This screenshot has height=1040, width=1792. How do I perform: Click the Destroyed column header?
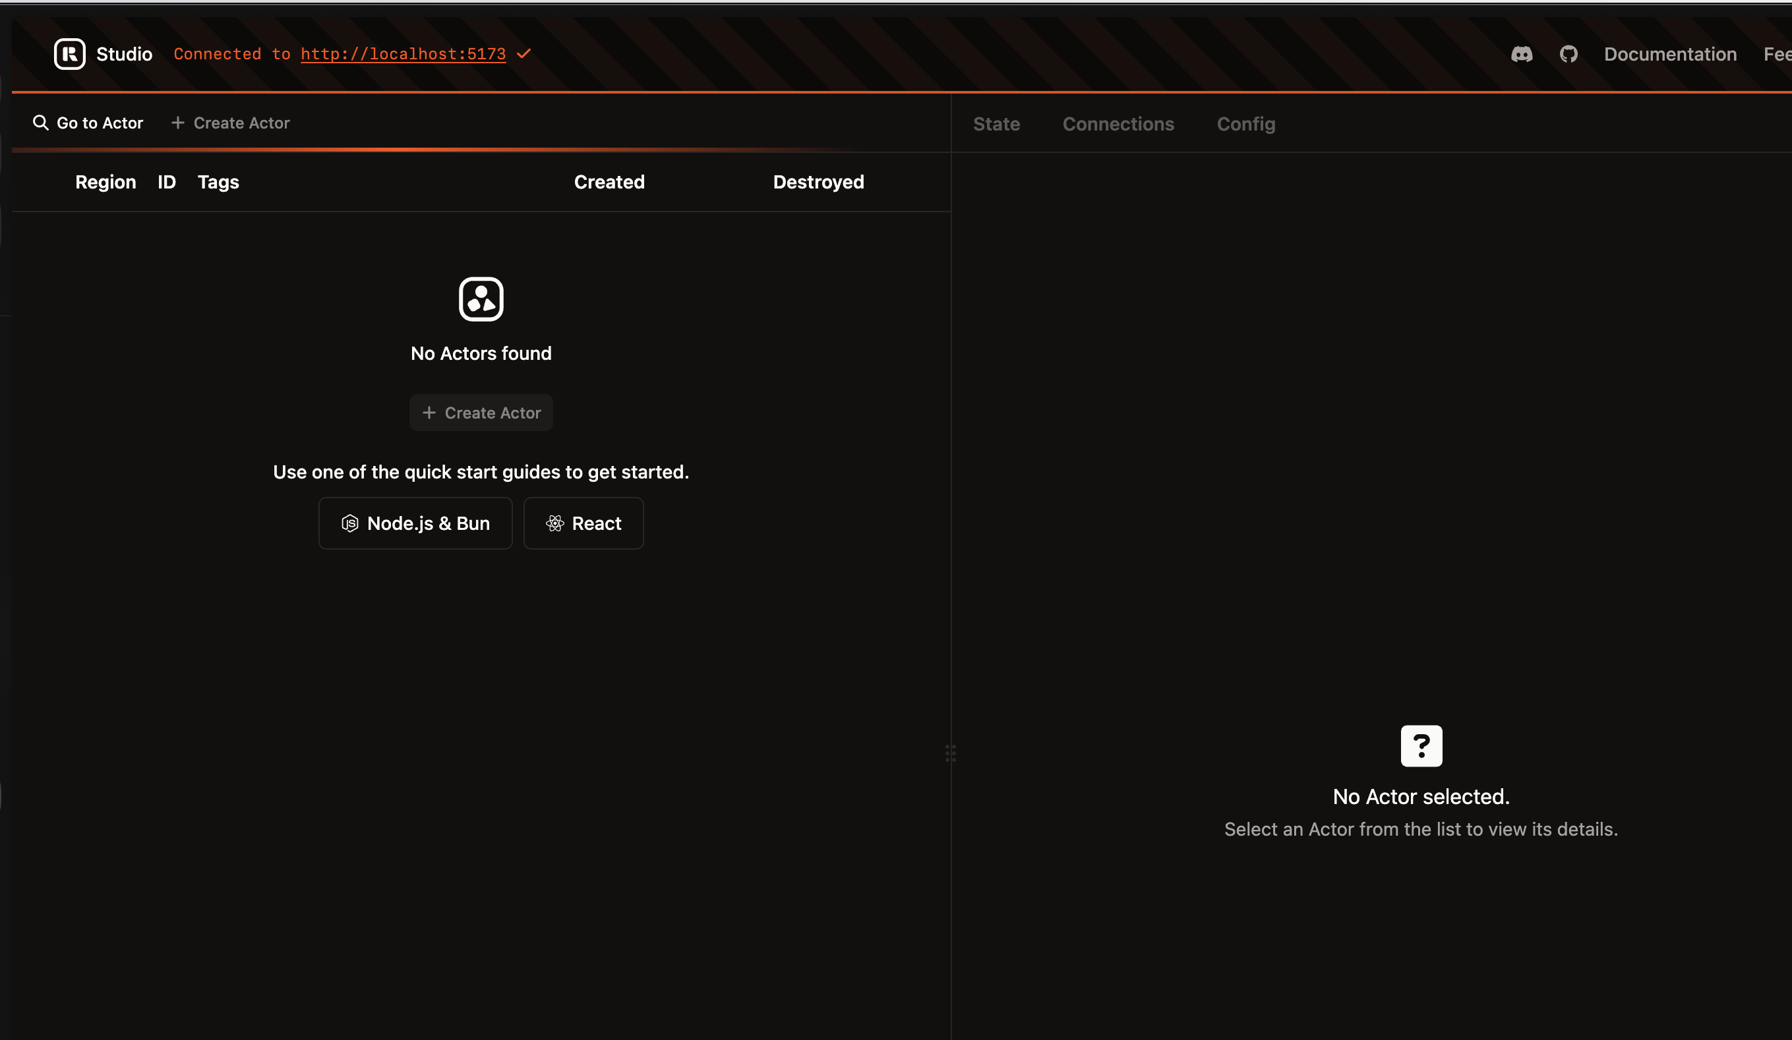coord(818,182)
